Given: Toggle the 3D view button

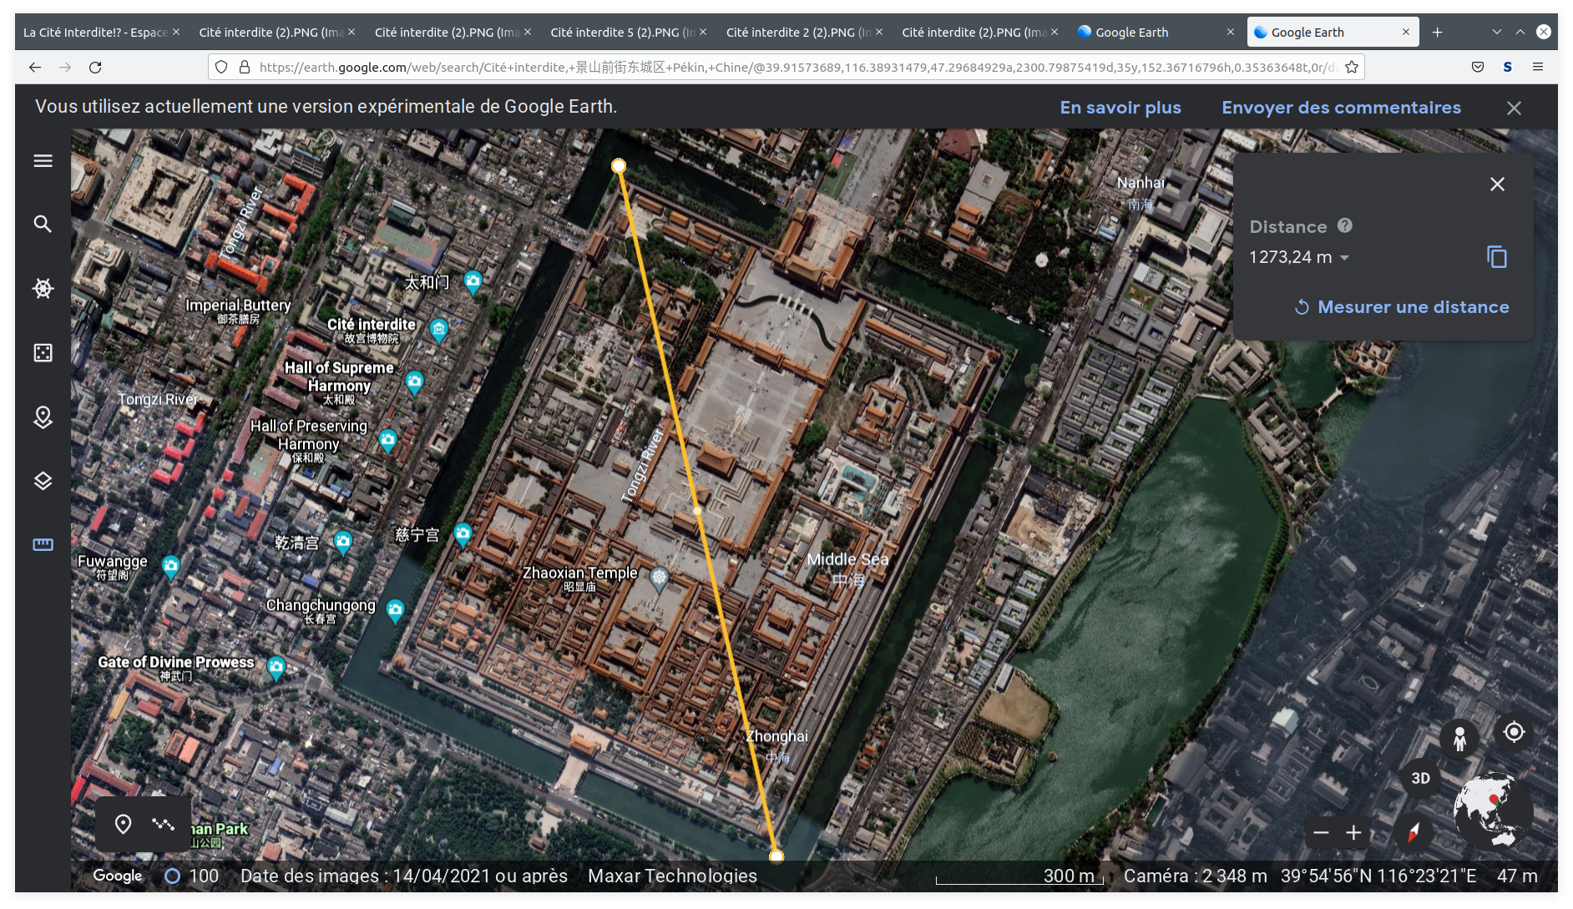Looking at the screenshot, I should click(1420, 778).
